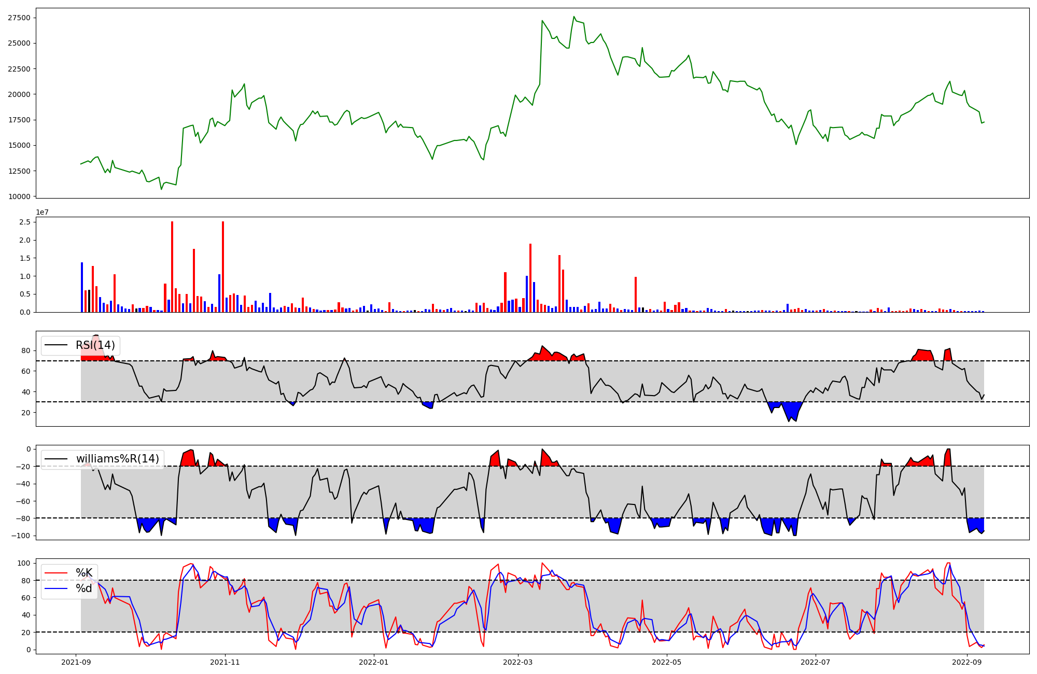Image resolution: width=1037 pixels, height=674 pixels.
Task: Select the %d legend entry text
Action: tap(84, 588)
